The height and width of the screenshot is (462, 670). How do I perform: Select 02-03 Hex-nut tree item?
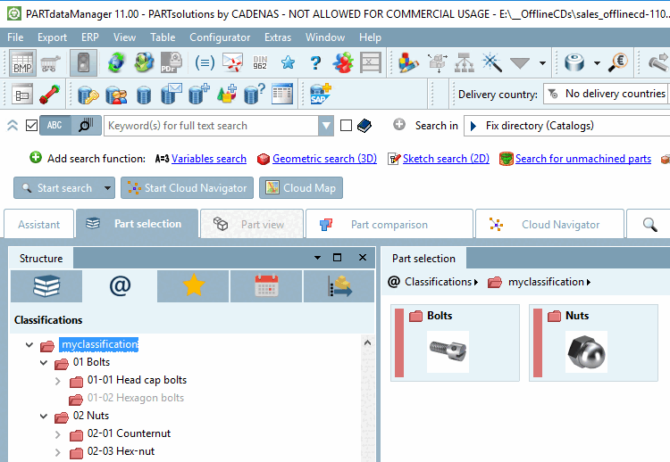click(121, 451)
